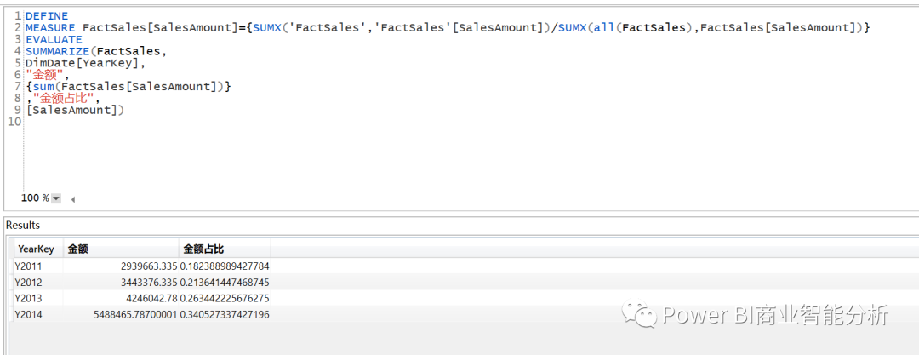Viewport: 919px width, 355px height.
Task: Open the 100 % zoom dropdown
Action: [56, 198]
